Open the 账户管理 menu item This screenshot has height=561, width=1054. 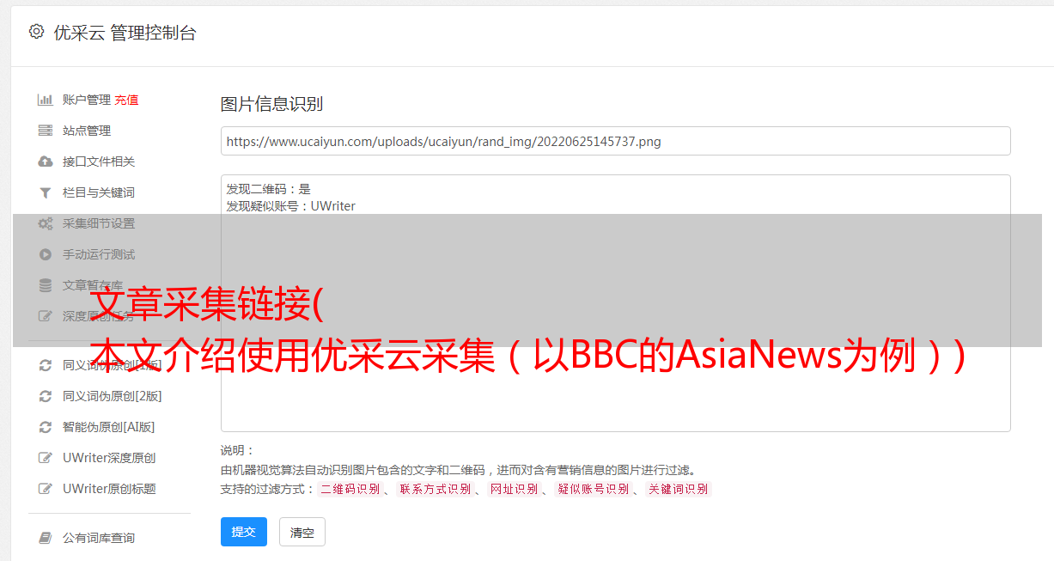click(x=87, y=100)
